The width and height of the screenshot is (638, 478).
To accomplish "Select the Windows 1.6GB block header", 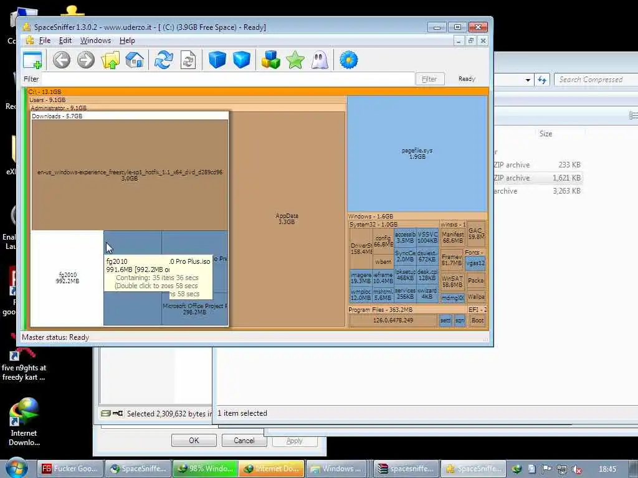I will click(417, 216).
